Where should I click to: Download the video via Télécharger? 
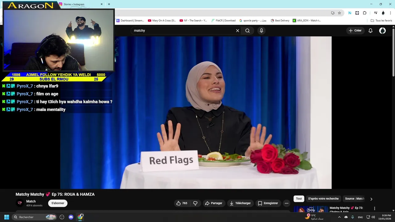tap(240, 203)
